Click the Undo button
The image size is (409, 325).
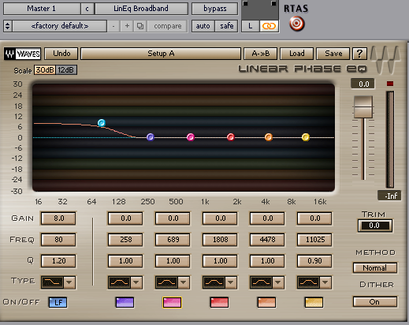61,54
